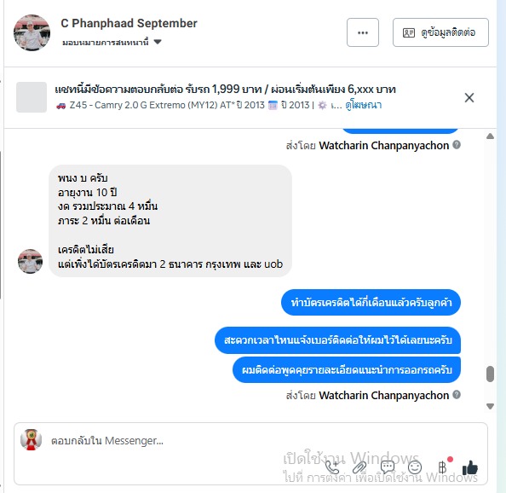Open the ดูโฆษณา ad link
This screenshot has width=506, height=493.
tap(364, 105)
